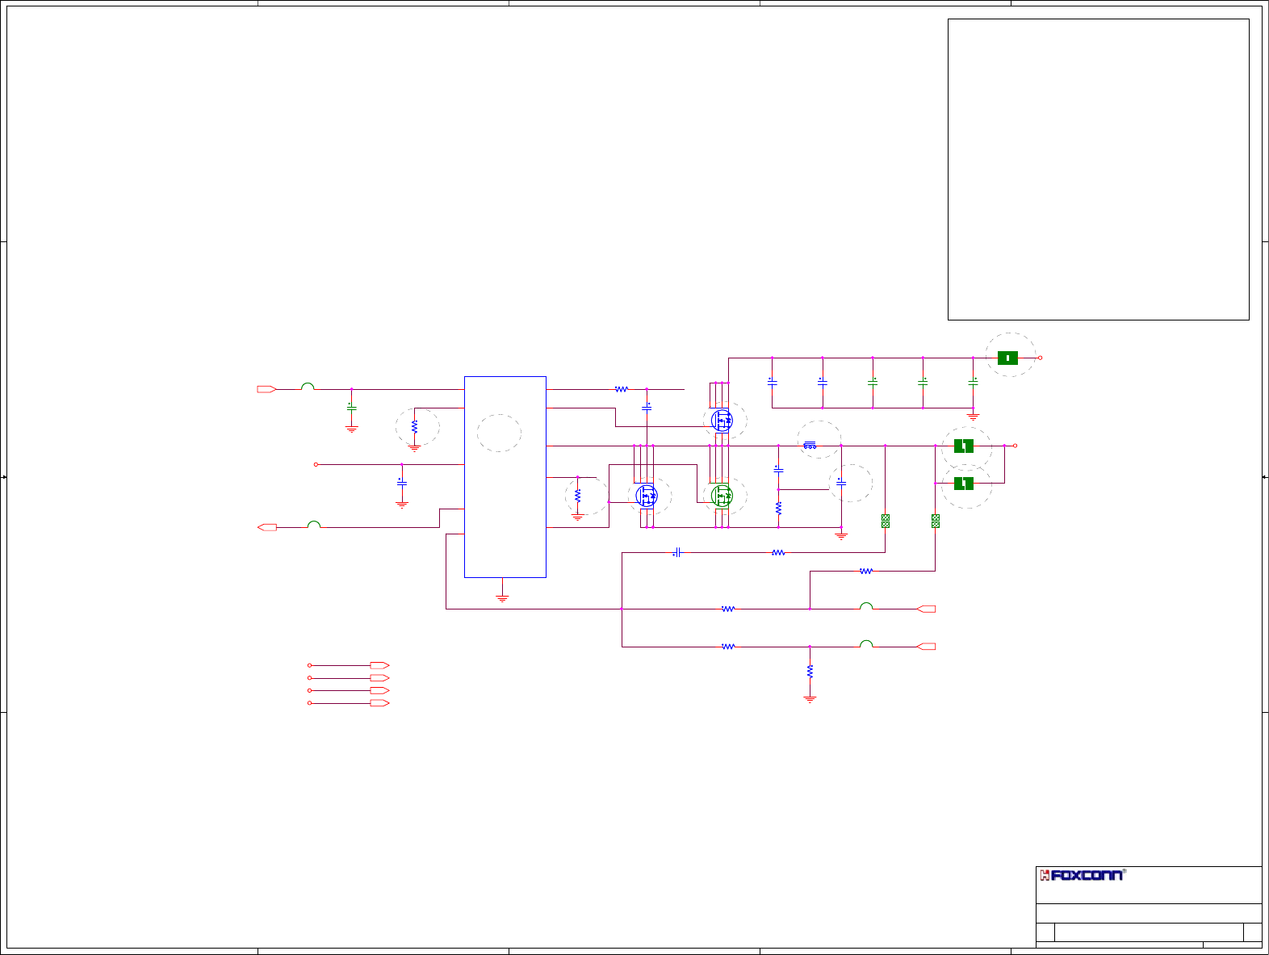1269x955 pixels.
Task: Click the green arc beside the upper right-side port
Action: pos(866,606)
